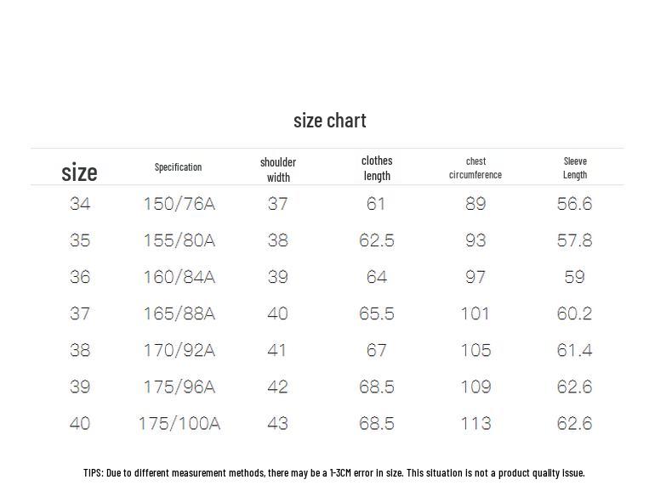Select size 34 in the first row
Viewport: 655px width, 491px height.
point(80,204)
